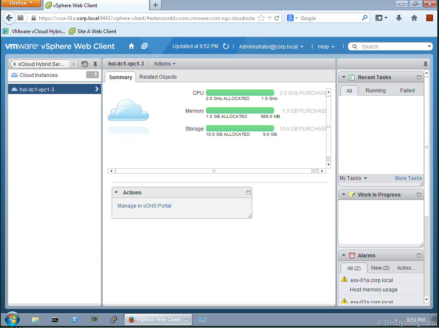Screen dimensions: 439x328
Task: Click the Firefox address bar URL
Action: [147, 18]
